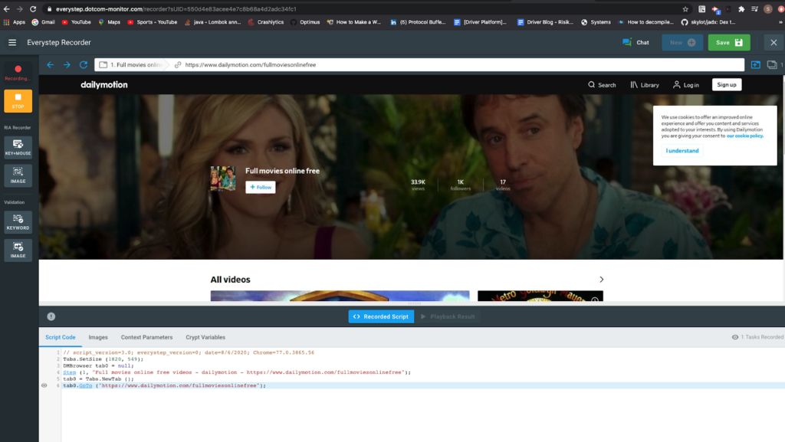The height and width of the screenshot is (442, 785).
Task: Click the dailymotion Log in link
Action: (x=686, y=85)
